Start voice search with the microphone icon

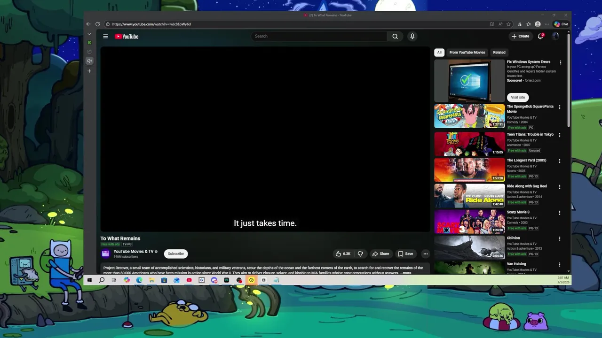pos(412,36)
